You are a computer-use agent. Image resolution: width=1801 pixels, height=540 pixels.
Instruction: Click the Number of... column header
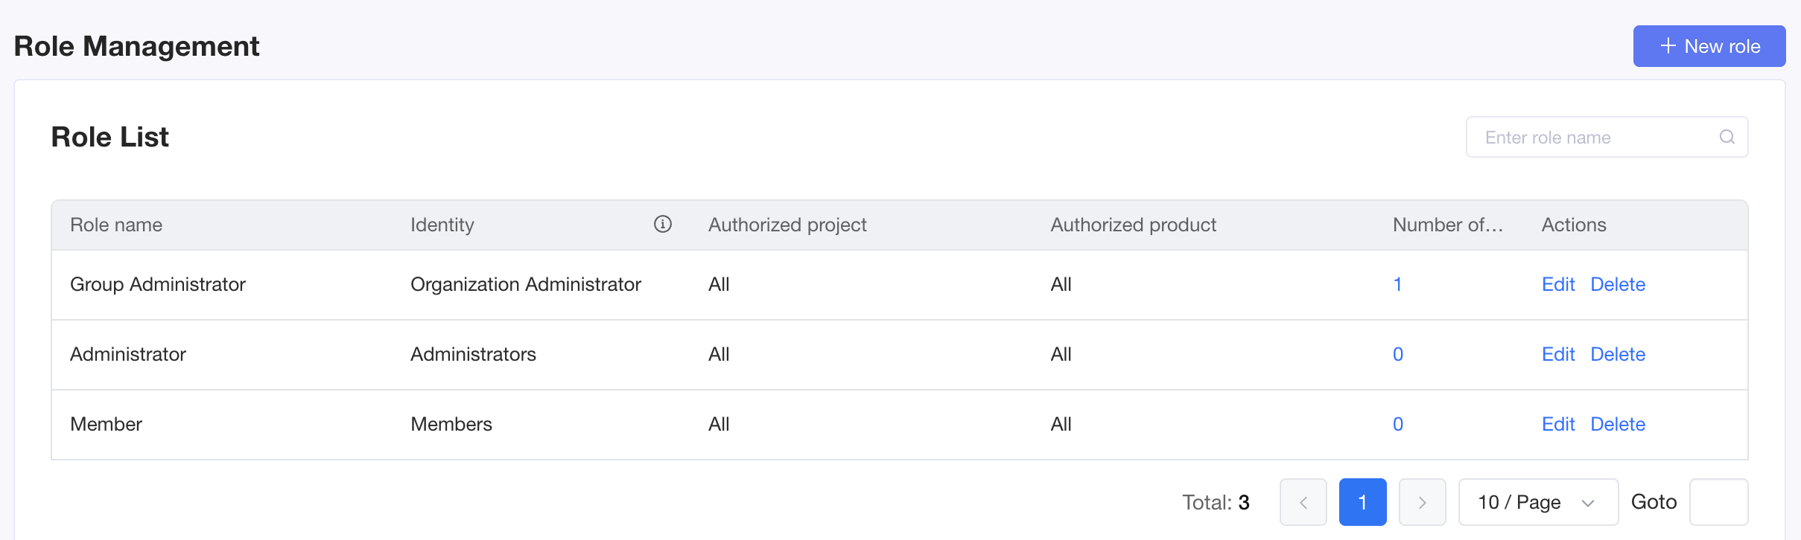point(1448,225)
